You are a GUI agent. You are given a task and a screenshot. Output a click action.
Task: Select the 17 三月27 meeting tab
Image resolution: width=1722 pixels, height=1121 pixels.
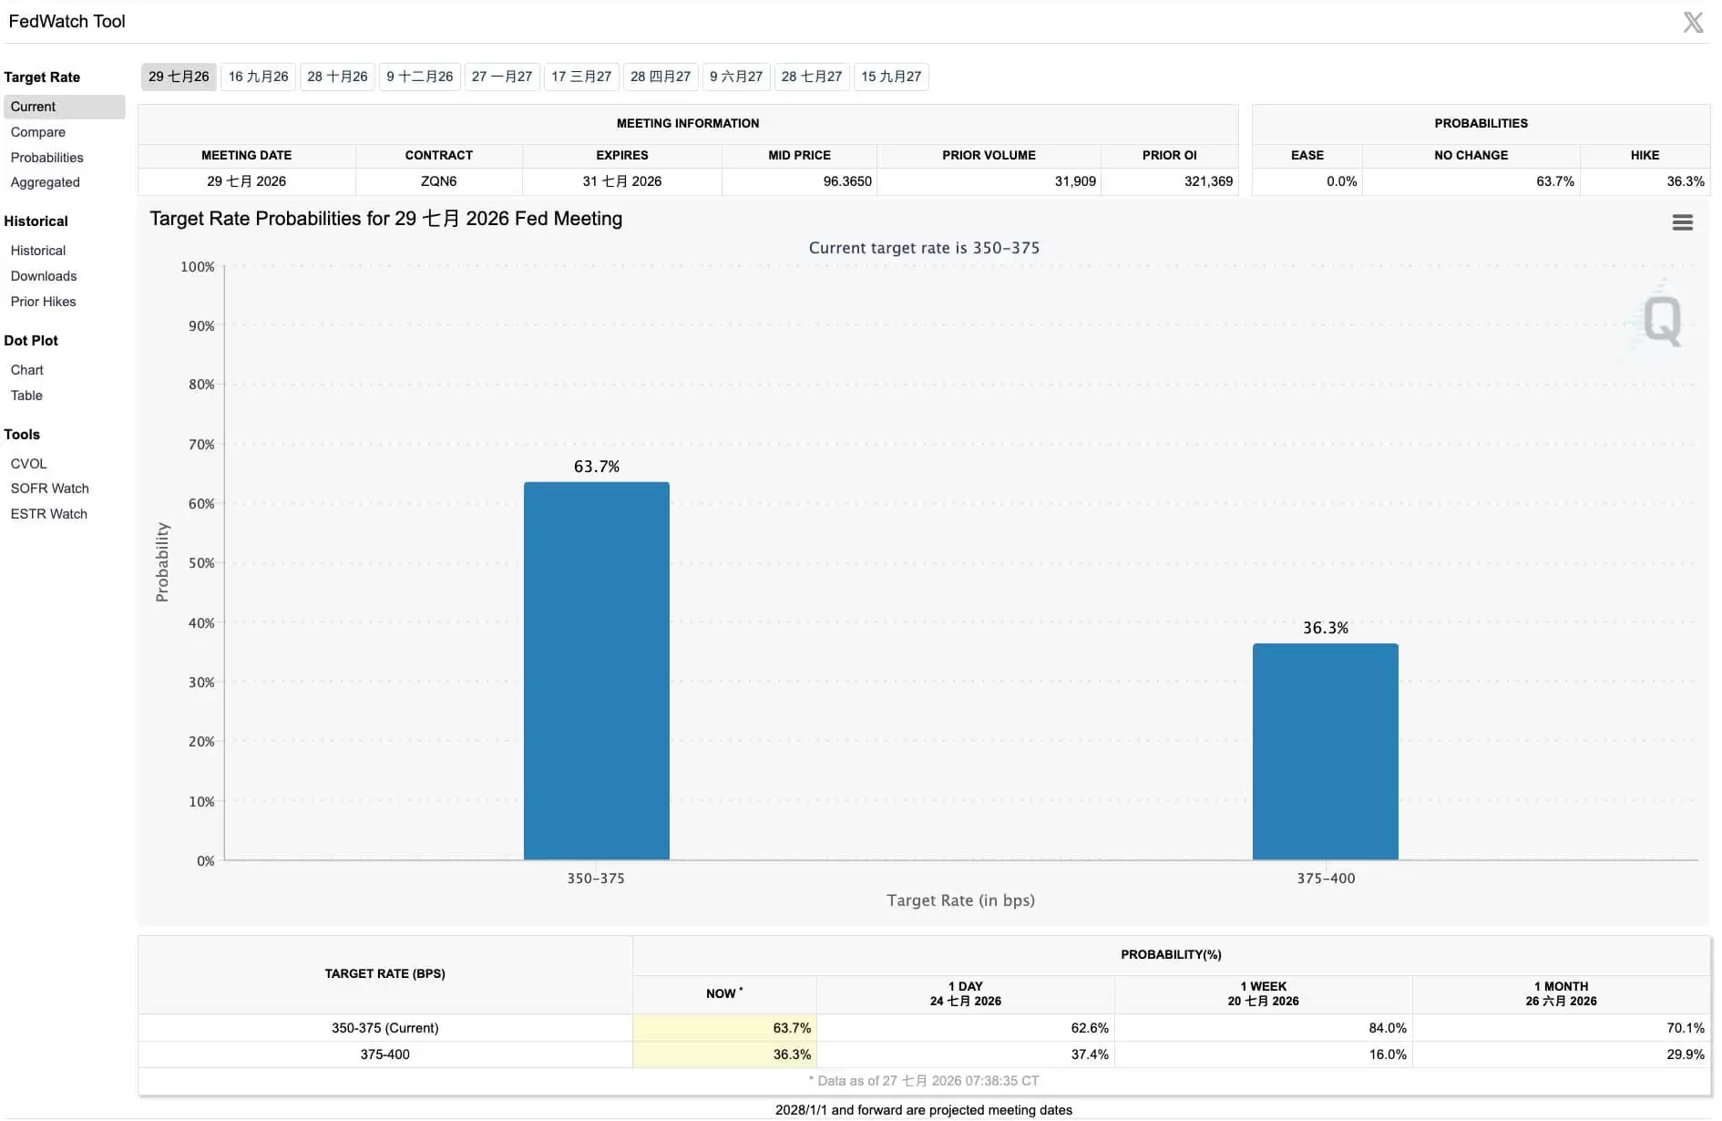click(x=581, y=77)
